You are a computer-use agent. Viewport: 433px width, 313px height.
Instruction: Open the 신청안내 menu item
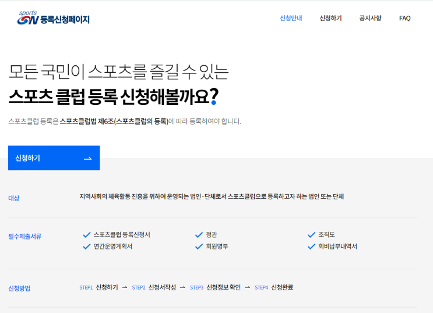click(x=291, y=18)
